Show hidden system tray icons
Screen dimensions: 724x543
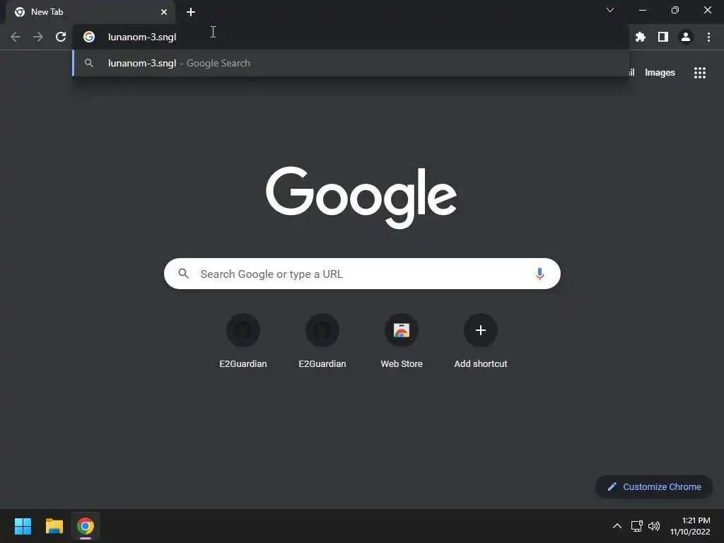pyautogui.click(x=617, y=526)
